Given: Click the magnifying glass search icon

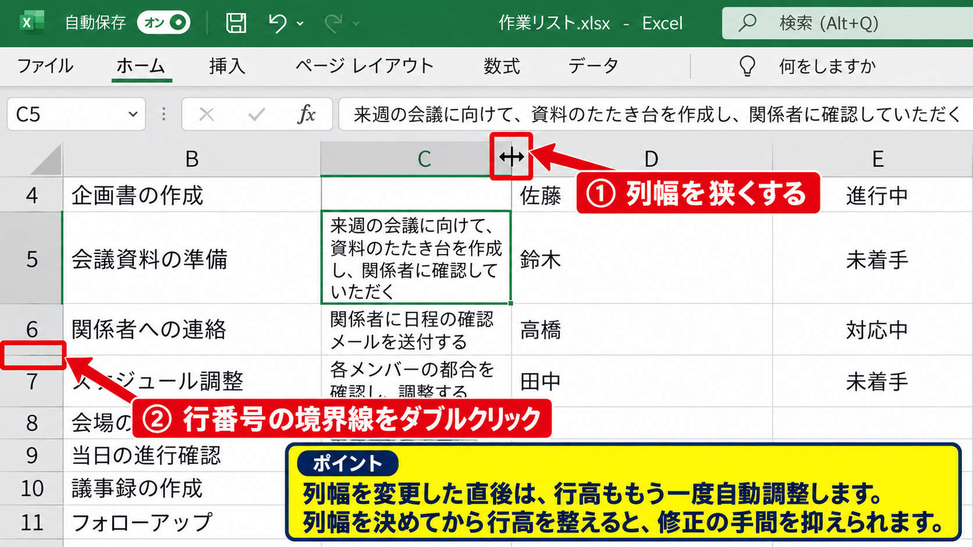Looking at the screenshot, I should 747,23.
